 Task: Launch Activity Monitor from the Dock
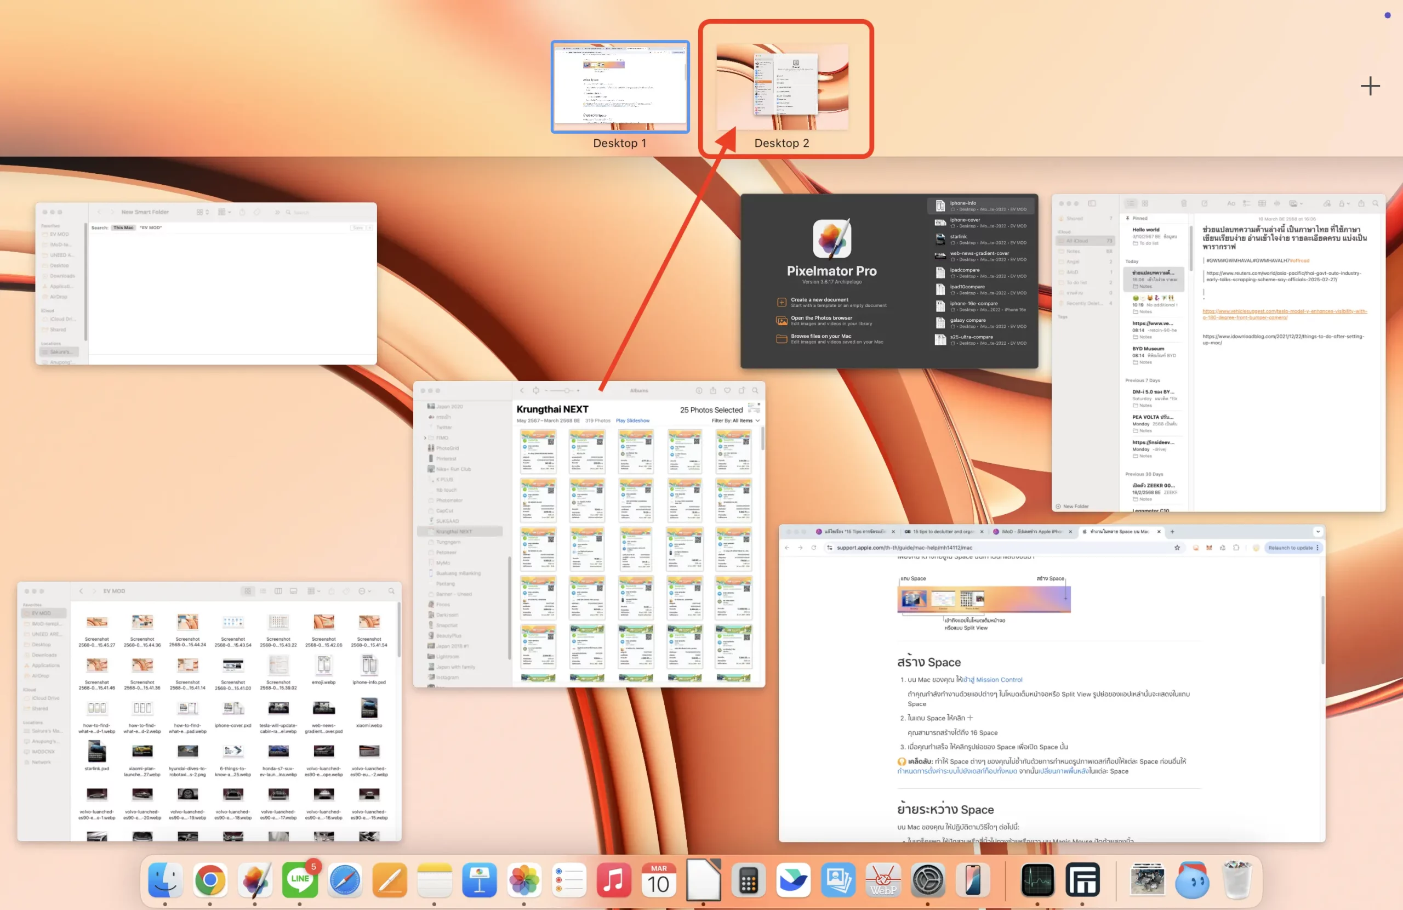(1037, 880)
